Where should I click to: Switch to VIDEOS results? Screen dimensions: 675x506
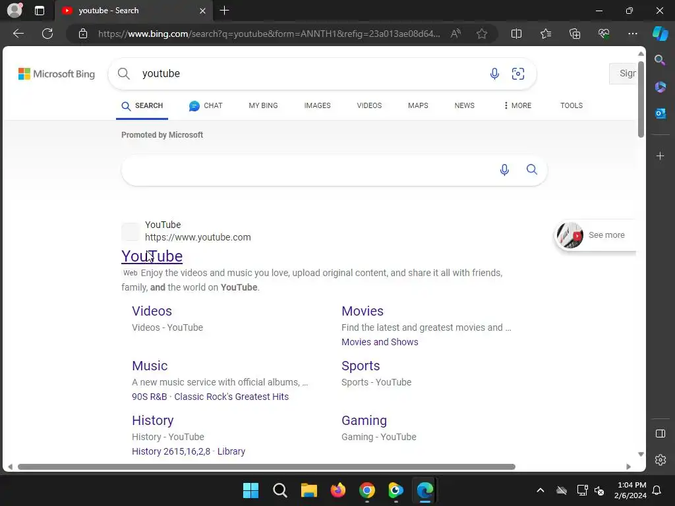(x=369, y=105)
